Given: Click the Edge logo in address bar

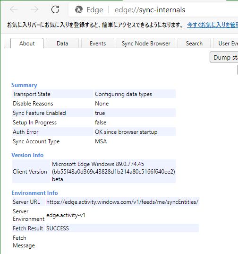Looking at the screenshot, I should click(x=79, y=9).
